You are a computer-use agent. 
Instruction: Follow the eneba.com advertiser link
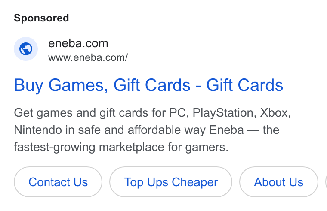tap(78, 43)
